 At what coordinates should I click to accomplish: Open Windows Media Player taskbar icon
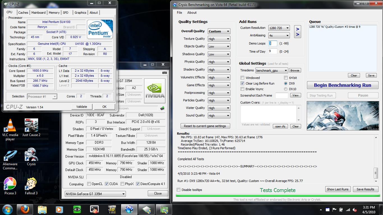59,209
